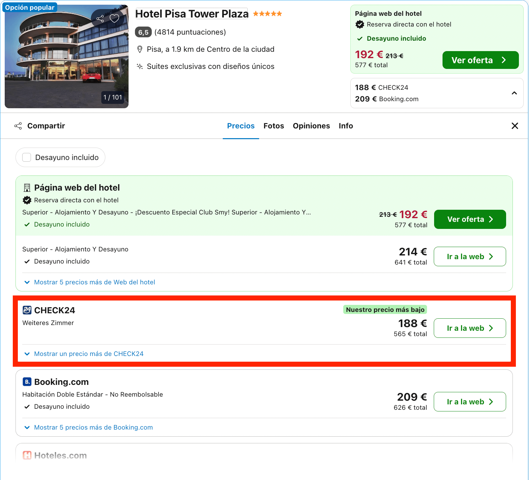Viewport: 529px width, 480px height.
Task: Click the Compartir share icon
Action: point(18,126)
